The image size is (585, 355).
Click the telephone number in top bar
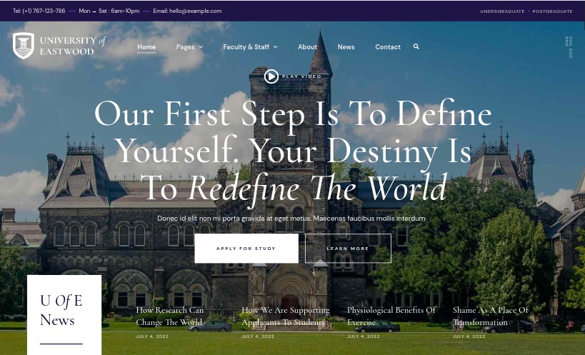[x=39, y=11]
